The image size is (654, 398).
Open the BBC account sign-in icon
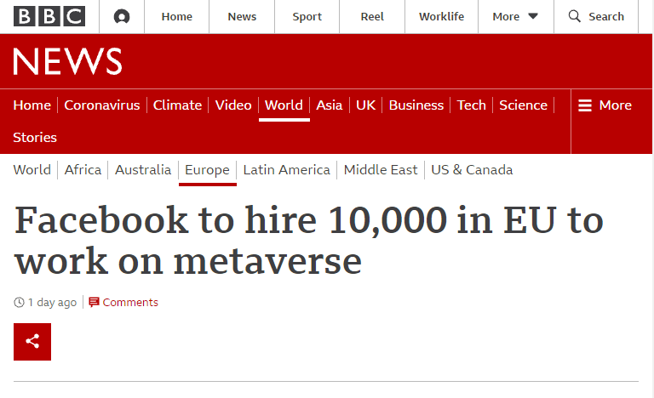point(122,16)
